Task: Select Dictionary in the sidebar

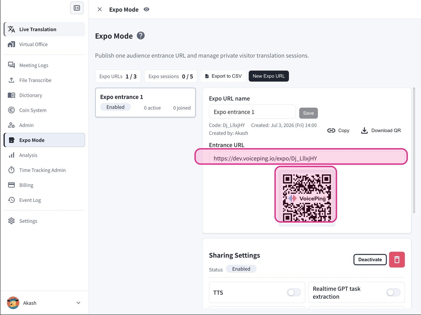Action: pos(44,95)
